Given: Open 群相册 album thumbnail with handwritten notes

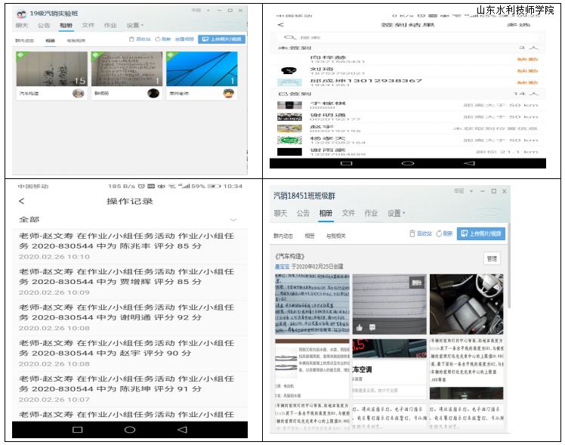Looking at the screenshot, I should pos(127,69).
